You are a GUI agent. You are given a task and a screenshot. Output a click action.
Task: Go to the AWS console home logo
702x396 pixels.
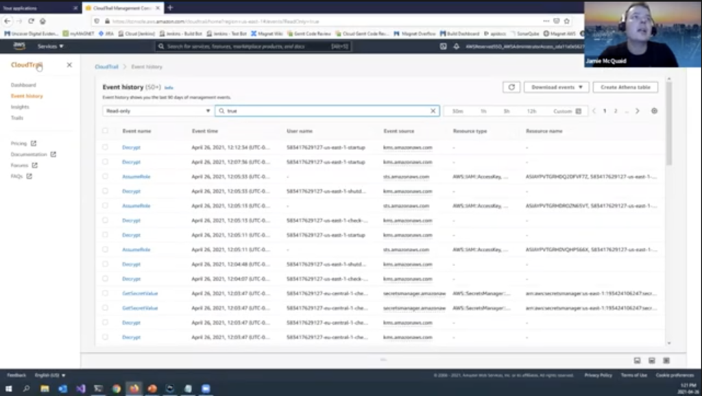tap(19, 46)
